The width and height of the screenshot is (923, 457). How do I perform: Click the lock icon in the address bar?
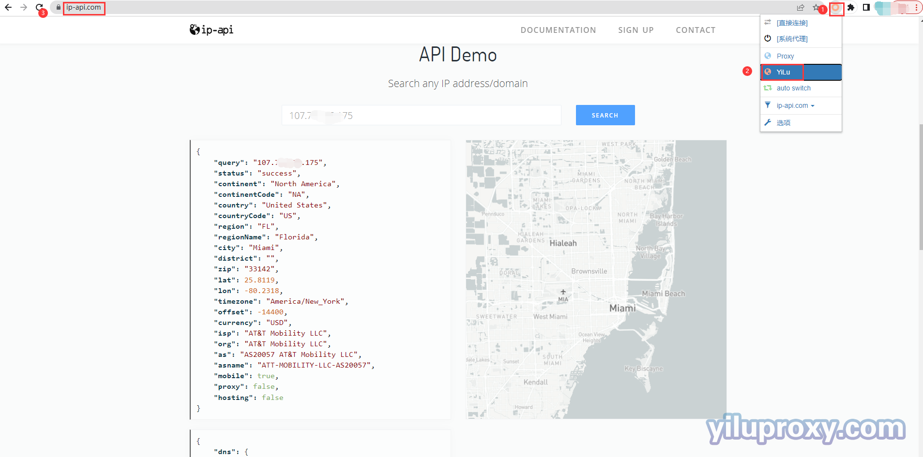tap(59, 8)
